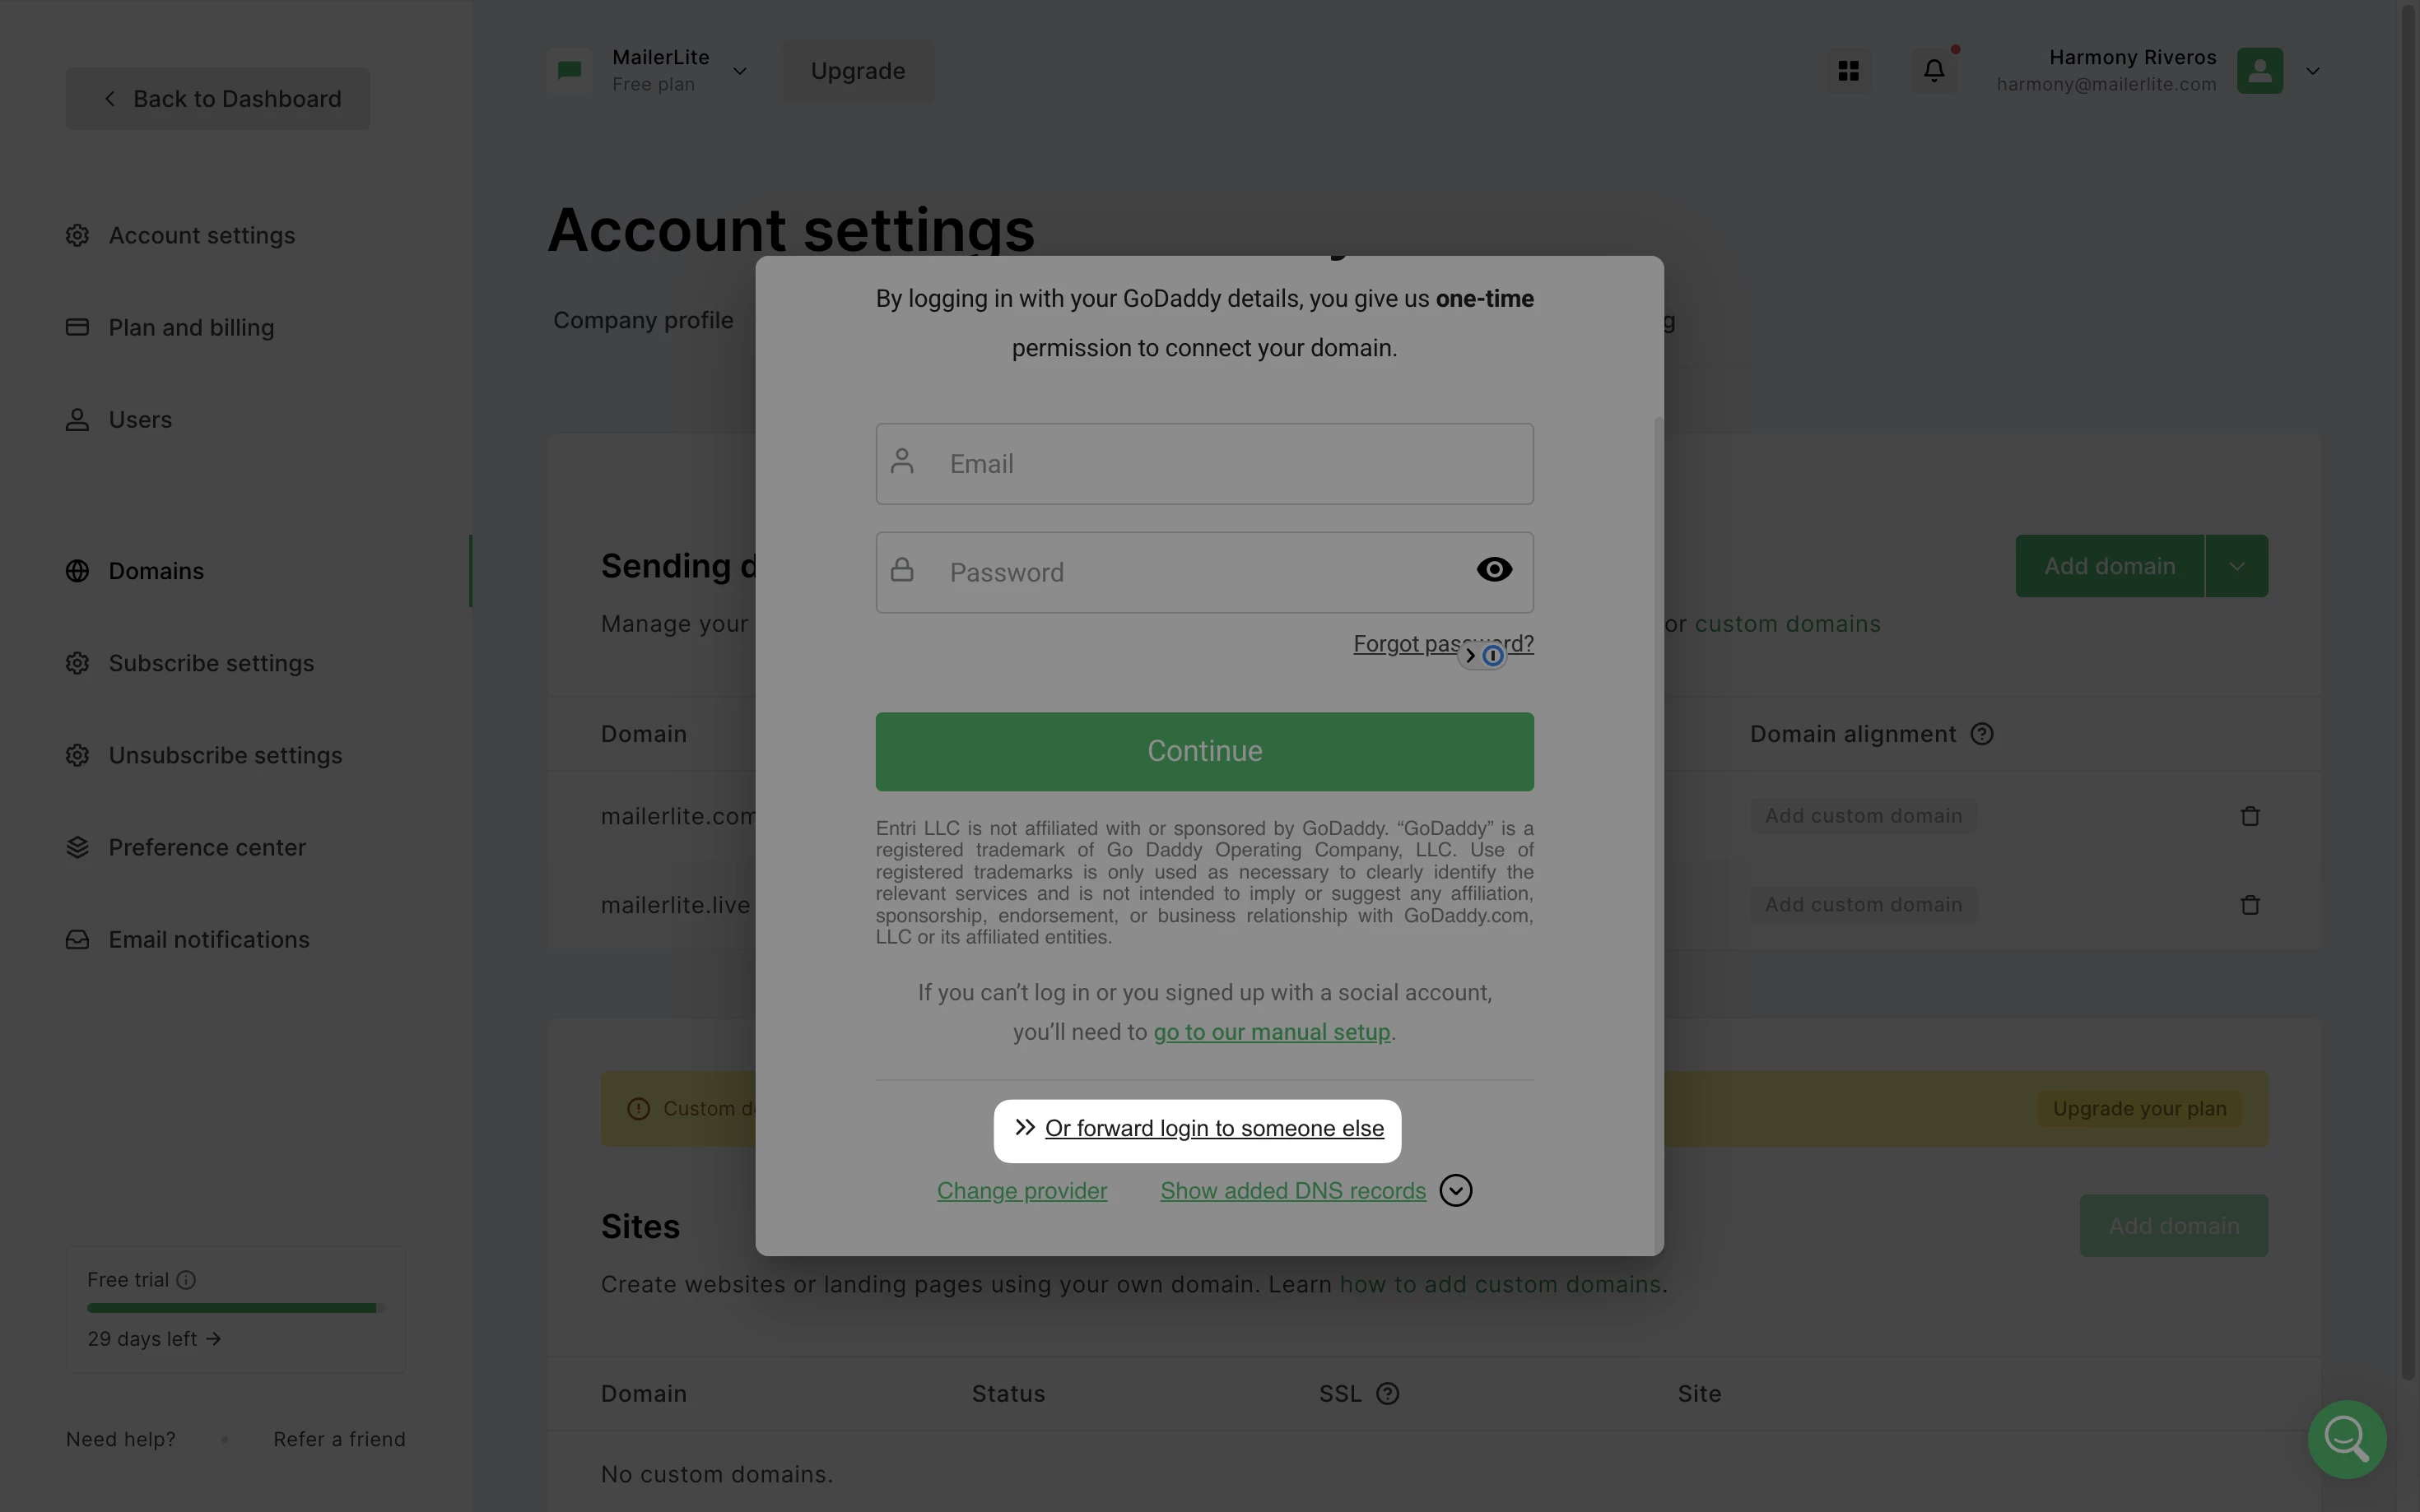Expand the Harmony Riveros account menu
Screen dimensions: 2420x1512
[2312, 71]
